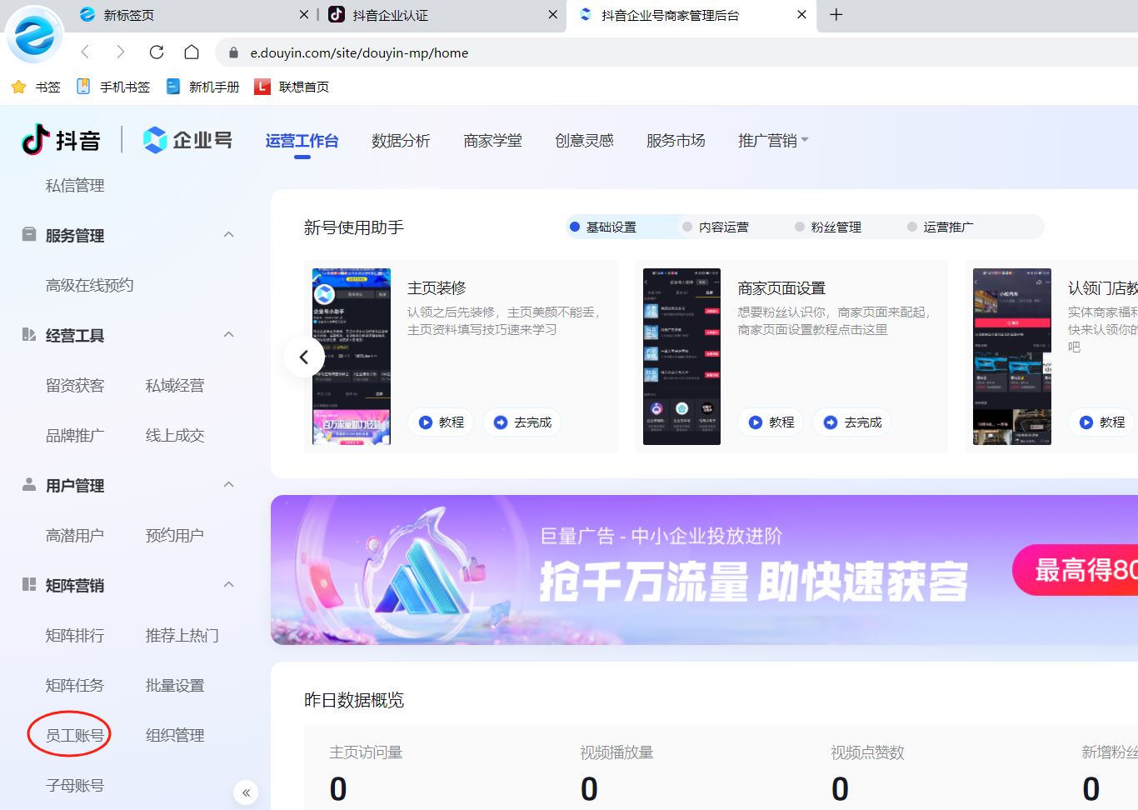
Task: Open 预约用户 in sidebar
Action: 175,536
